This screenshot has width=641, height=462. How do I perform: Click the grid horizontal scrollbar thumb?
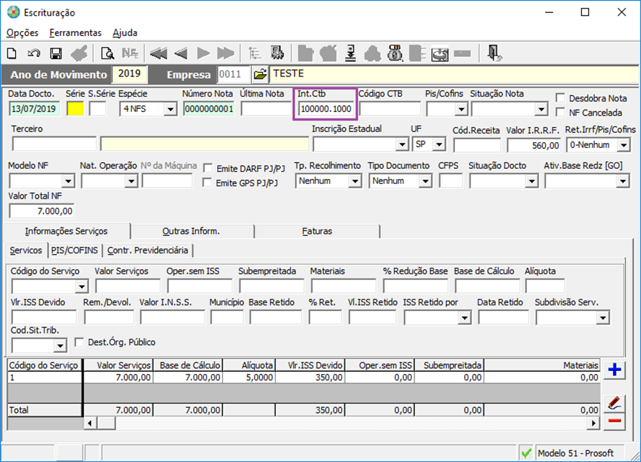coord(107,423)
